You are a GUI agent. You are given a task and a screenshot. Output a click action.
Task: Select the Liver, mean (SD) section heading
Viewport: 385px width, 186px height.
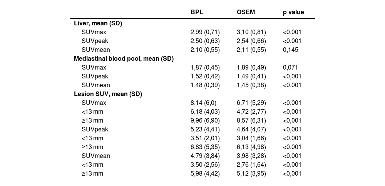(98, 23)
